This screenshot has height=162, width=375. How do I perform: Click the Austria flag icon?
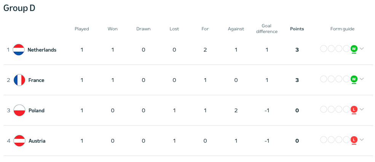[x=19, y=141]
